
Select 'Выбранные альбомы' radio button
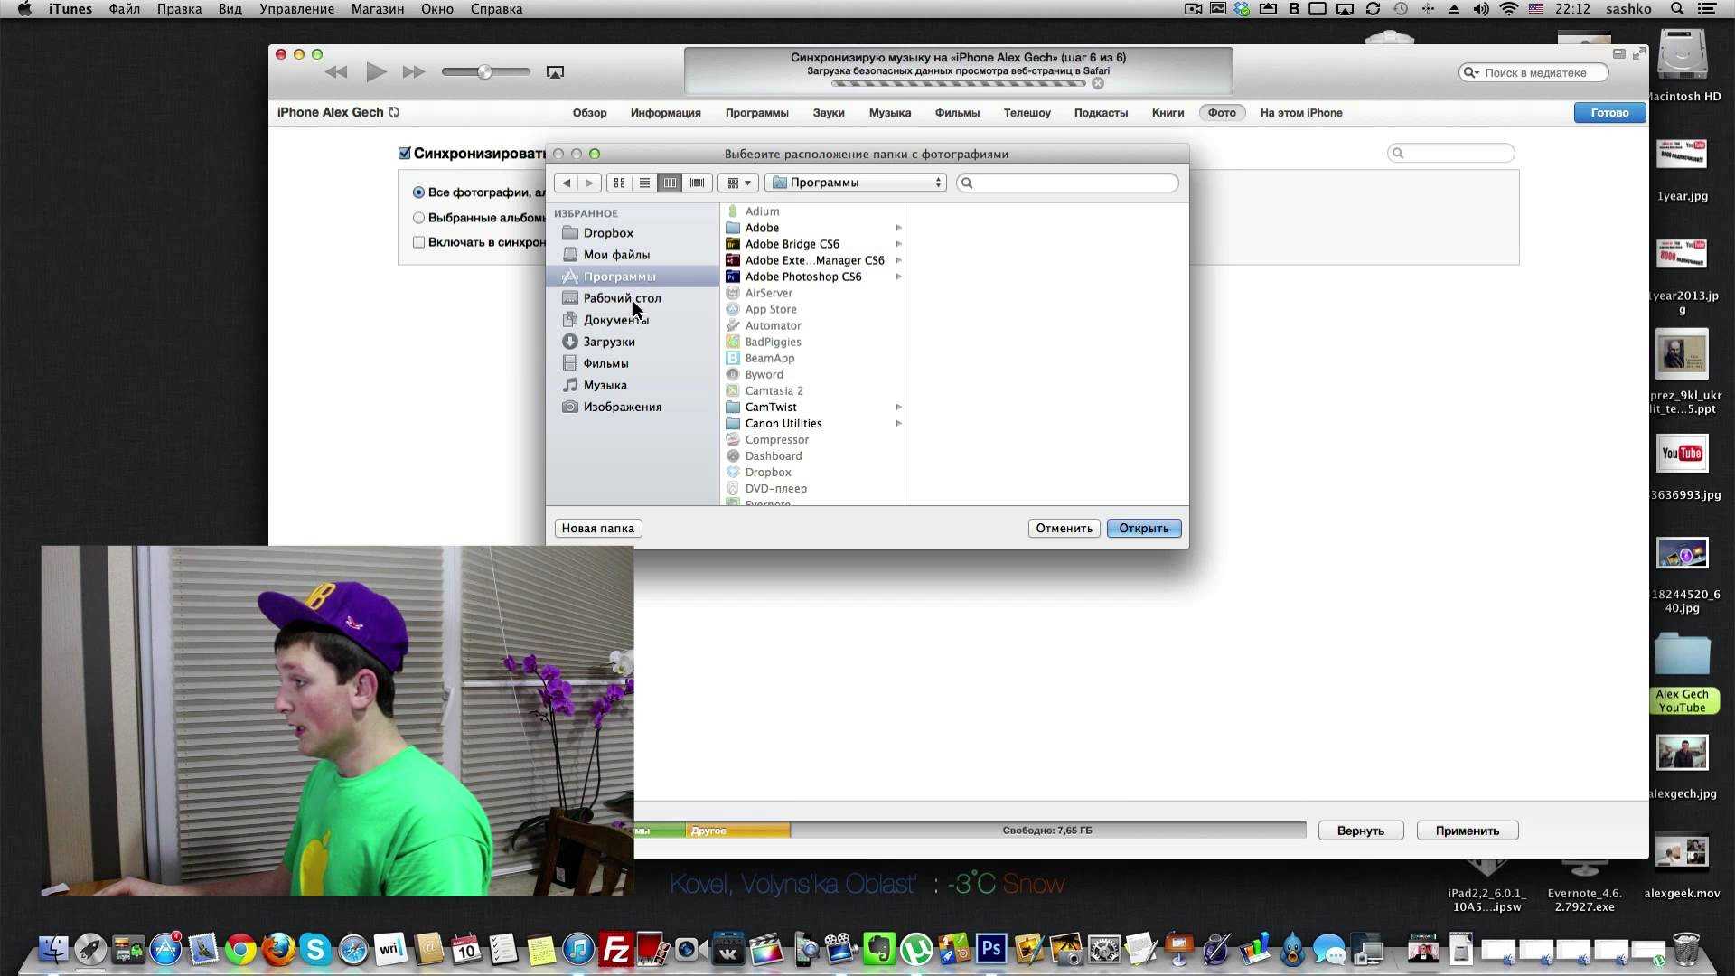418,217
